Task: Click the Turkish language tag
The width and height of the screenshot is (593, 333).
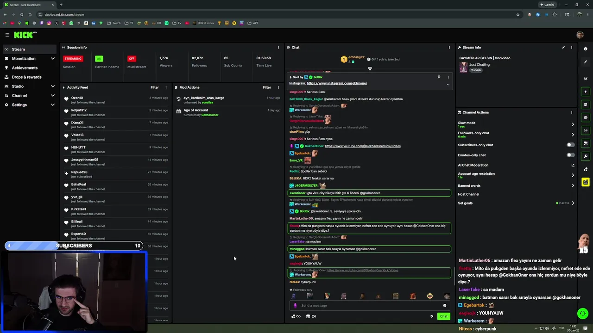Action: click(x=476, y=70)
